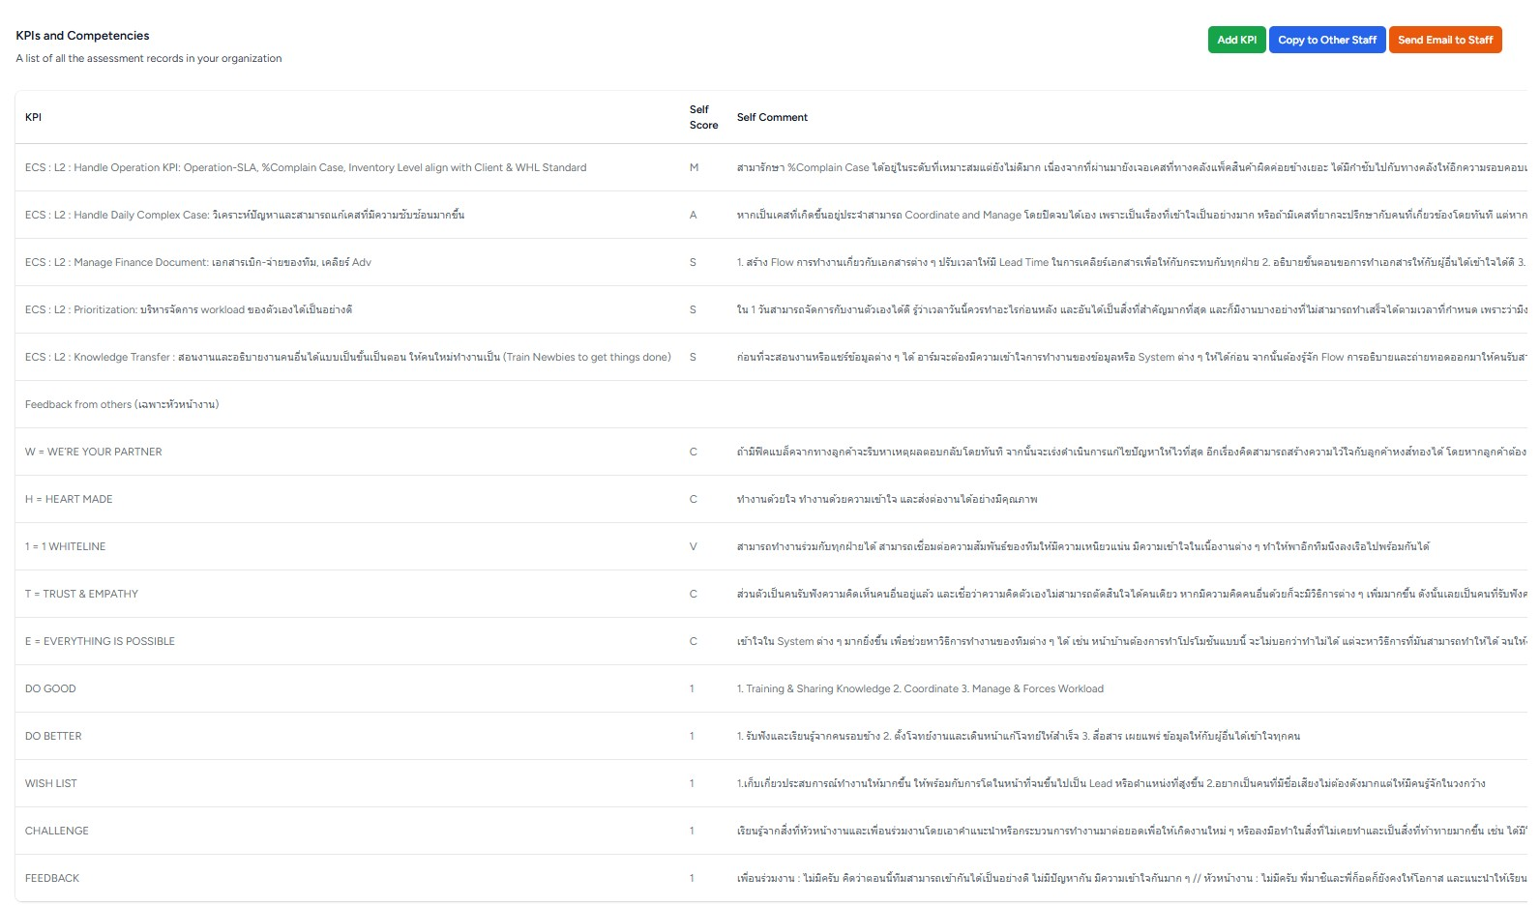Open the Knowledge Transfer KPI row
The width and height of the screenshot is (1540, 906).
347,357
